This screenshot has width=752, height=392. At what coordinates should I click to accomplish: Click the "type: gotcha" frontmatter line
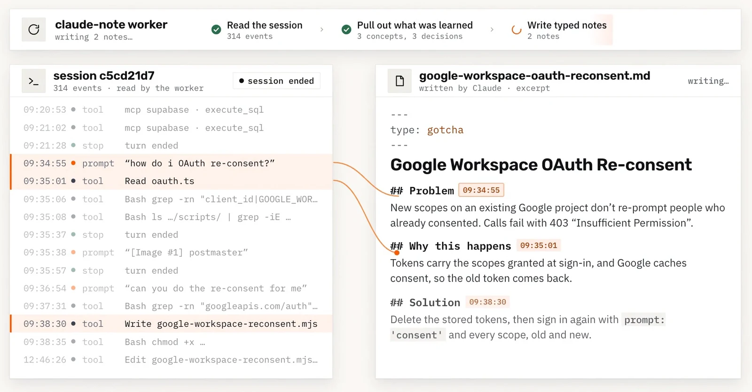pos(427,130)
